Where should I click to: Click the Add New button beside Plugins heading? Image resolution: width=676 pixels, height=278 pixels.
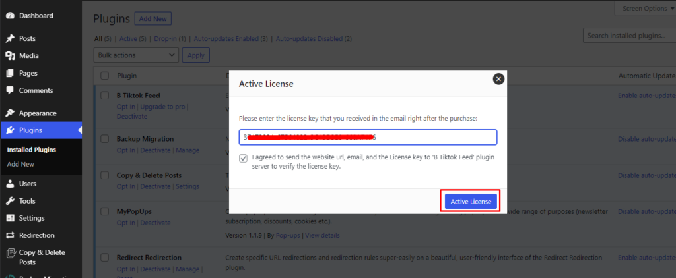pyautogui.click(x=153, y=19)
